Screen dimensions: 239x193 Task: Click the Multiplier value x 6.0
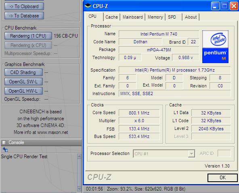click(139, 121)
